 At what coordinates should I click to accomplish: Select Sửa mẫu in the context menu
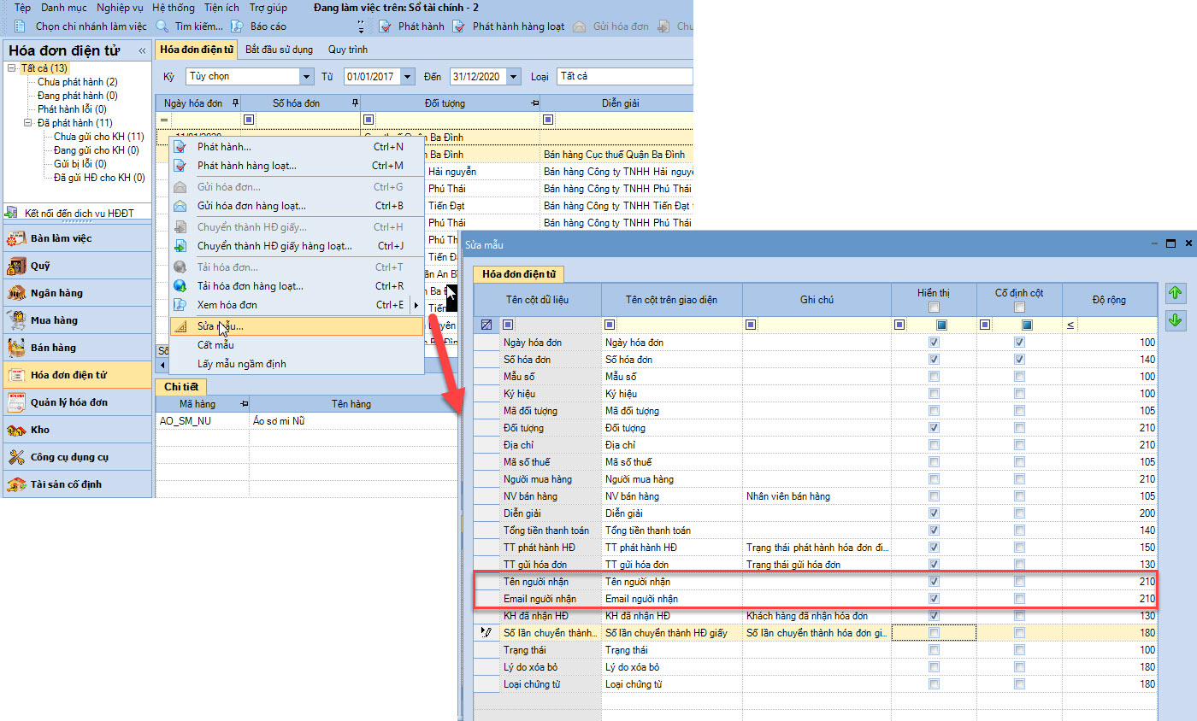click(296, 326)
